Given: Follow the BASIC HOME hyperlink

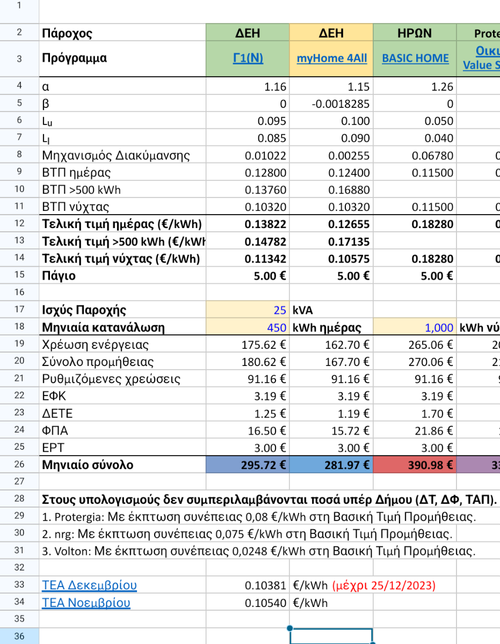Looking at the screenshot, I should click(415, 58).
